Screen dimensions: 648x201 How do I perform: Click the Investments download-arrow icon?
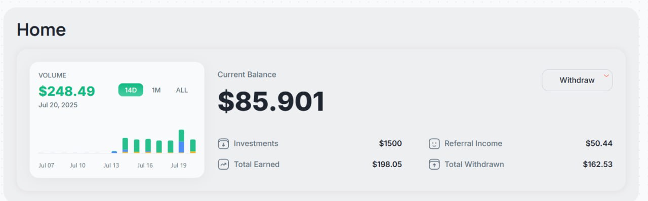(223, 144)
